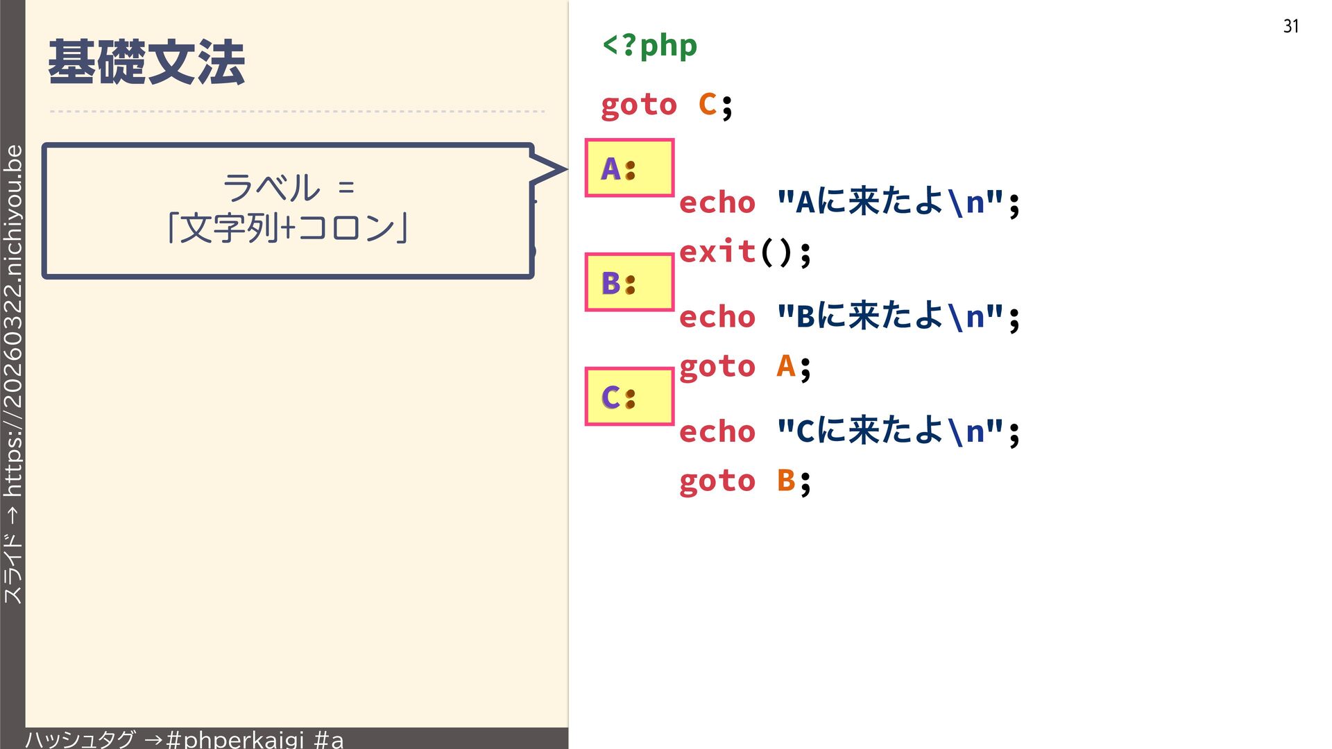Click the 「文字列+コロン」 text
The image size is (1332, 749).
[287, 227]
